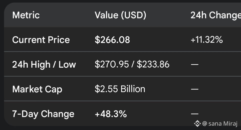This screenshot has width=241, height=130.
Task: Click the $270.95 / $233.86 high-low range value
Action: (132, 64)
